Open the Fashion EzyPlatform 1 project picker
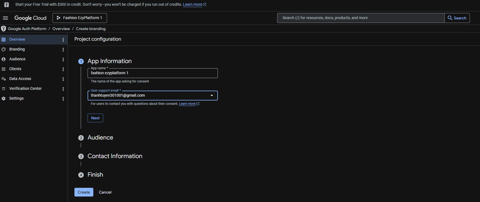 coord(80,18)
